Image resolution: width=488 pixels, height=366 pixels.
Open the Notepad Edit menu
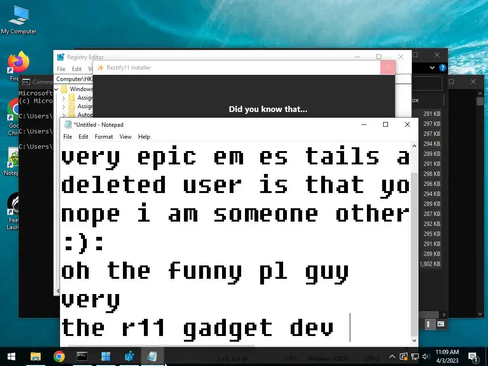tap(83, 137)
